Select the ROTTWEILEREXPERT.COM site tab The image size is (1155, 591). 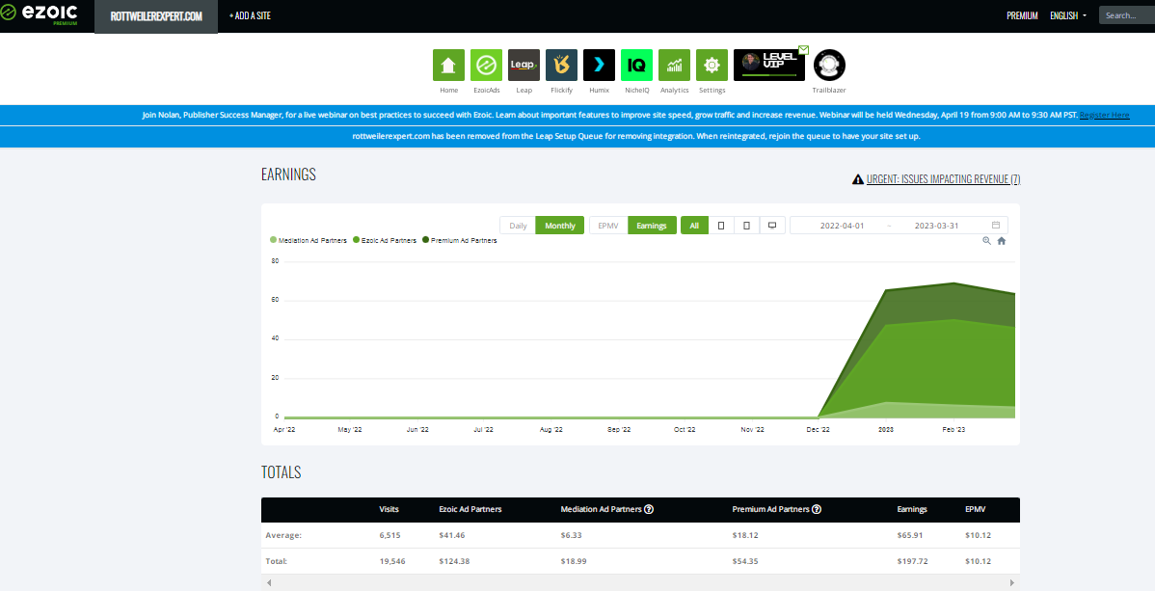156,15
